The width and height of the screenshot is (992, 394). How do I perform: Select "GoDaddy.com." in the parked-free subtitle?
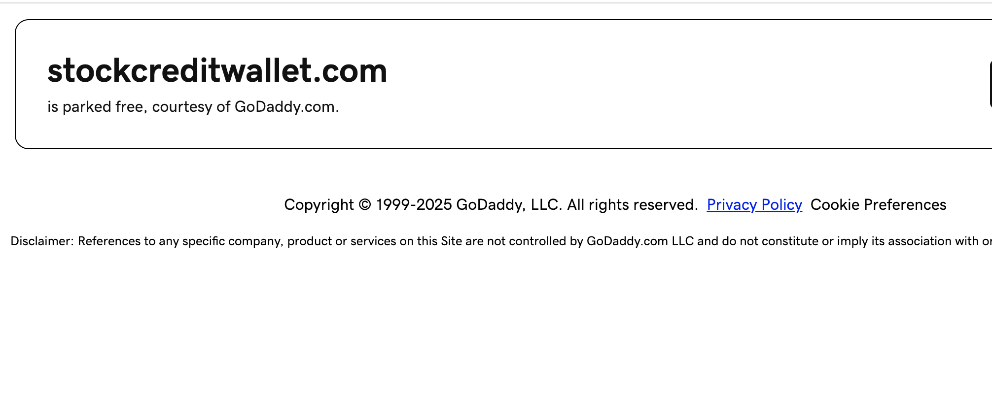pyautogui.click(x=286, y=107)
